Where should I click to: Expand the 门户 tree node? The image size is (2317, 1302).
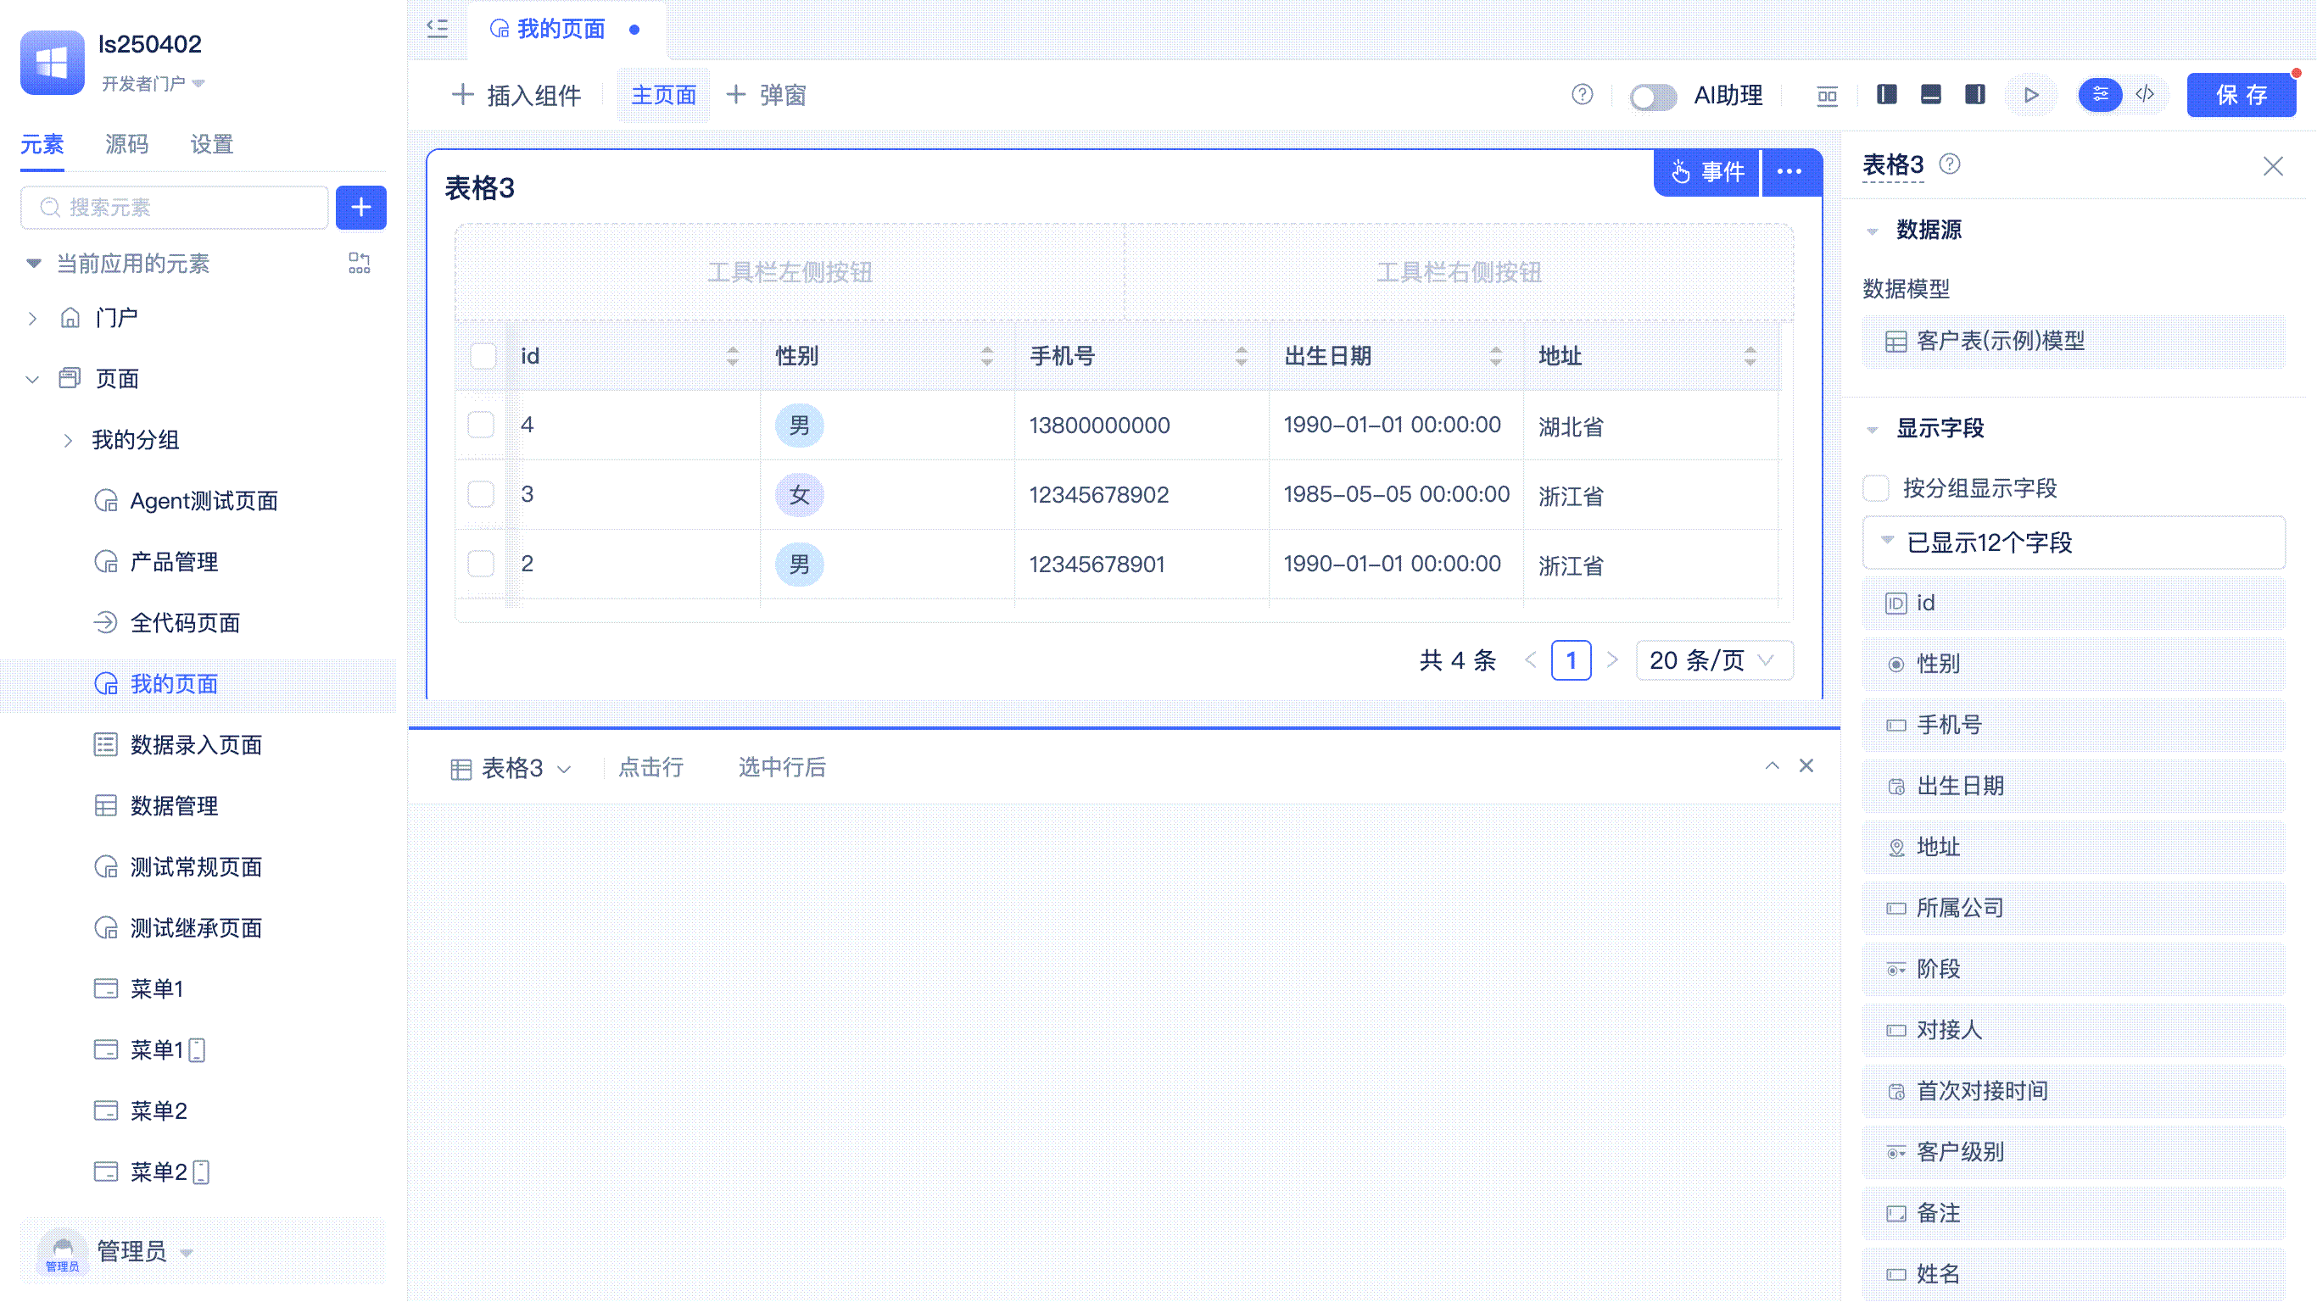(x=32, y=319)
